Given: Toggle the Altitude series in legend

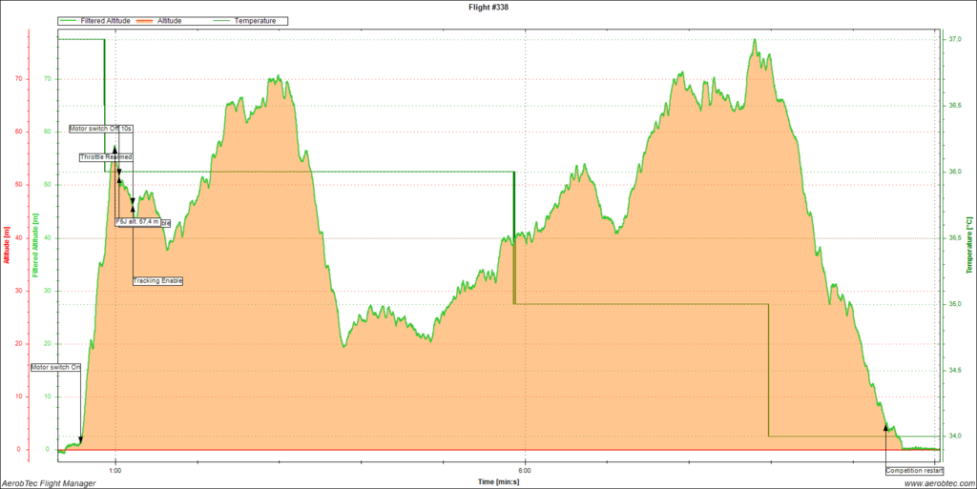Looking at the screenshot, I should coord(194,20).
